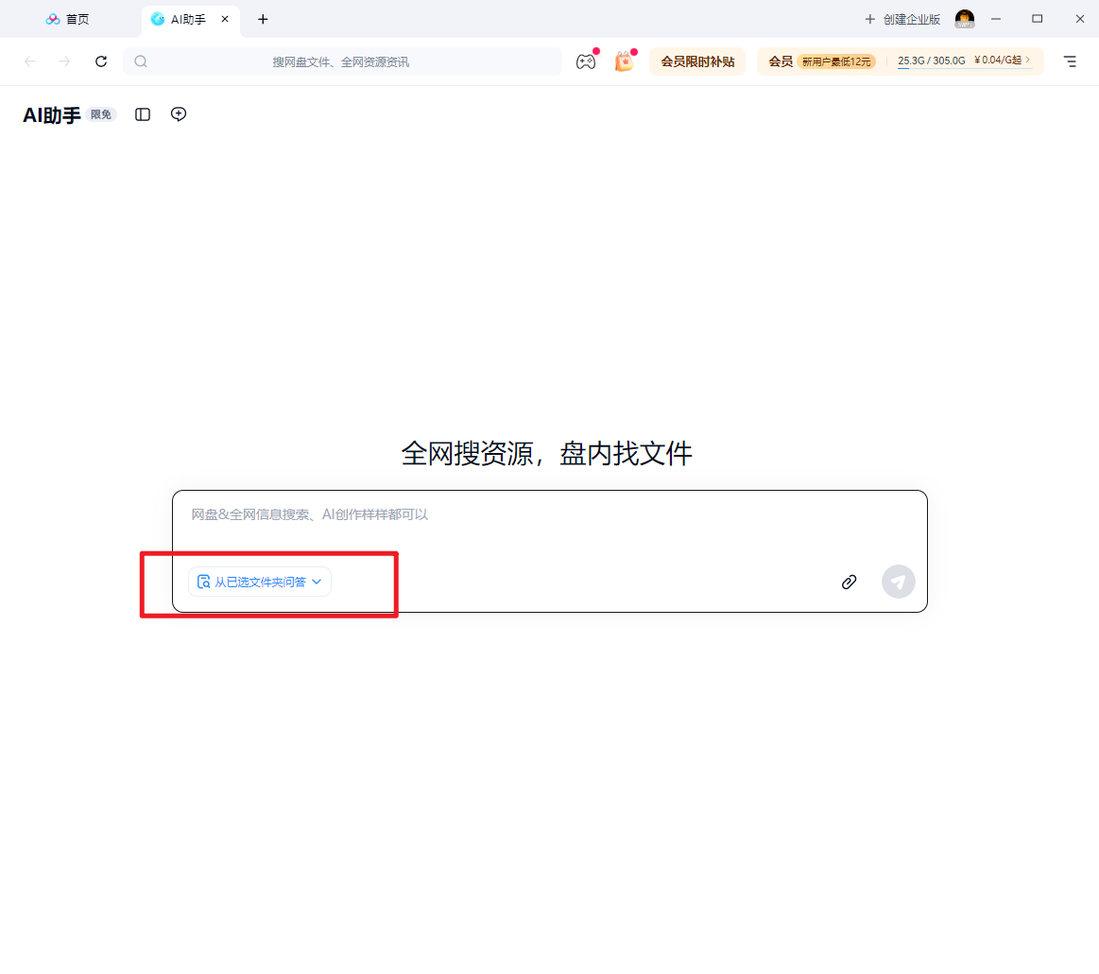Open a new tab with plus icon
The width and height of the screenshot is (1099, 974).
[x=263, y=19]
